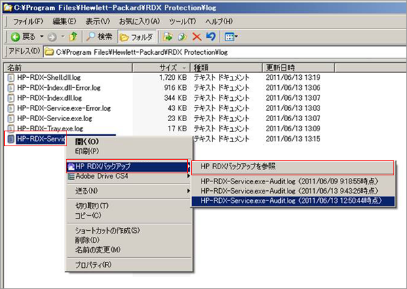This screenshot has width=407, height=289.
Task: Toggle the Folders (フォルダ) pane button
Action: pyautogui.click(x=138, y=36)
